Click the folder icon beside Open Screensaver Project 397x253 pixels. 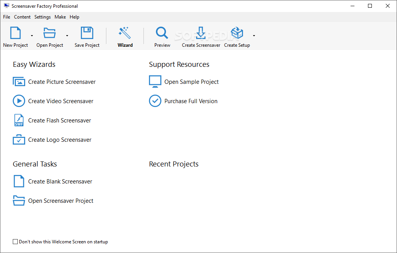tap(19, 201)
